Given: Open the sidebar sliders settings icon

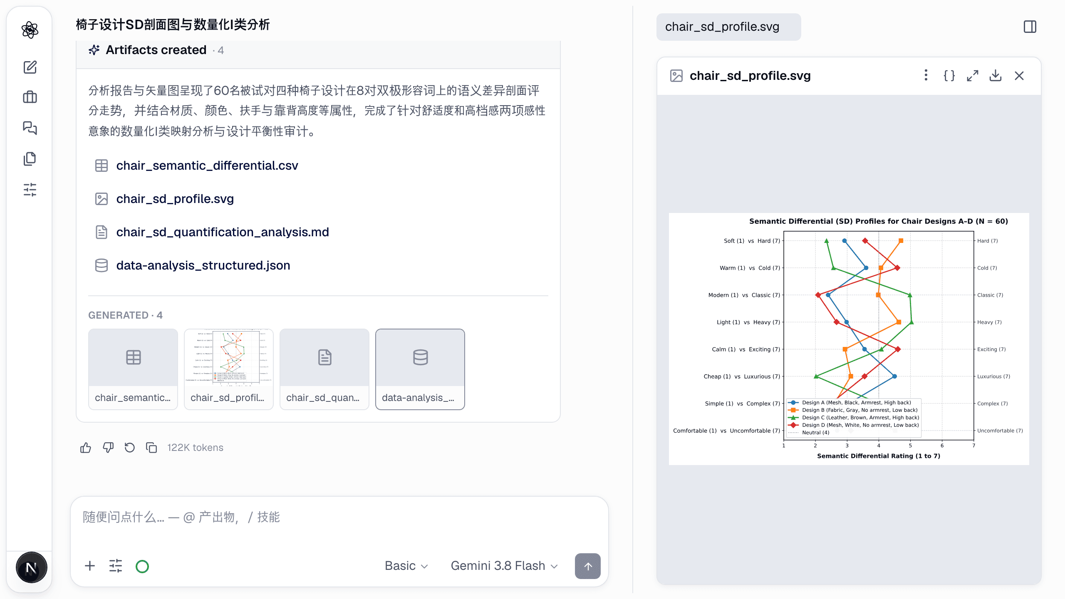Looking at the screenshot, I should pyautogui.click(x=30, y=190).
